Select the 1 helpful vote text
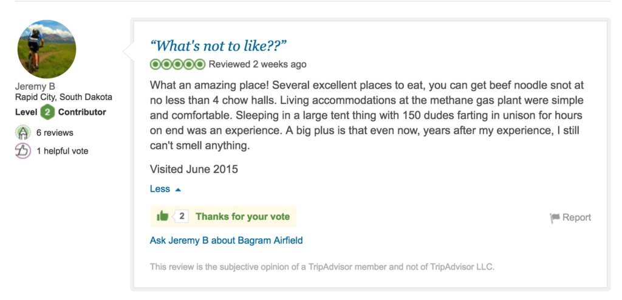Viewport: 622px width, 300px height. coord(62,151)
